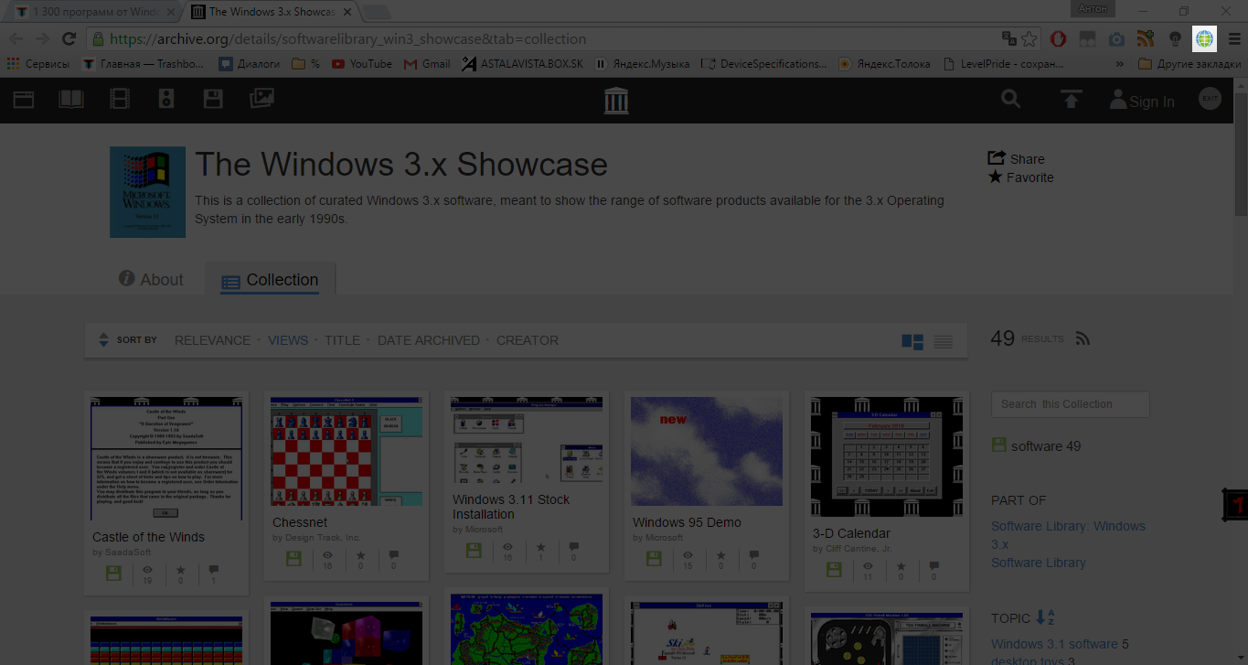Screen dimensions: 1248x665
Task: Open the Антон profile button
Action: tap(1093, 8)
